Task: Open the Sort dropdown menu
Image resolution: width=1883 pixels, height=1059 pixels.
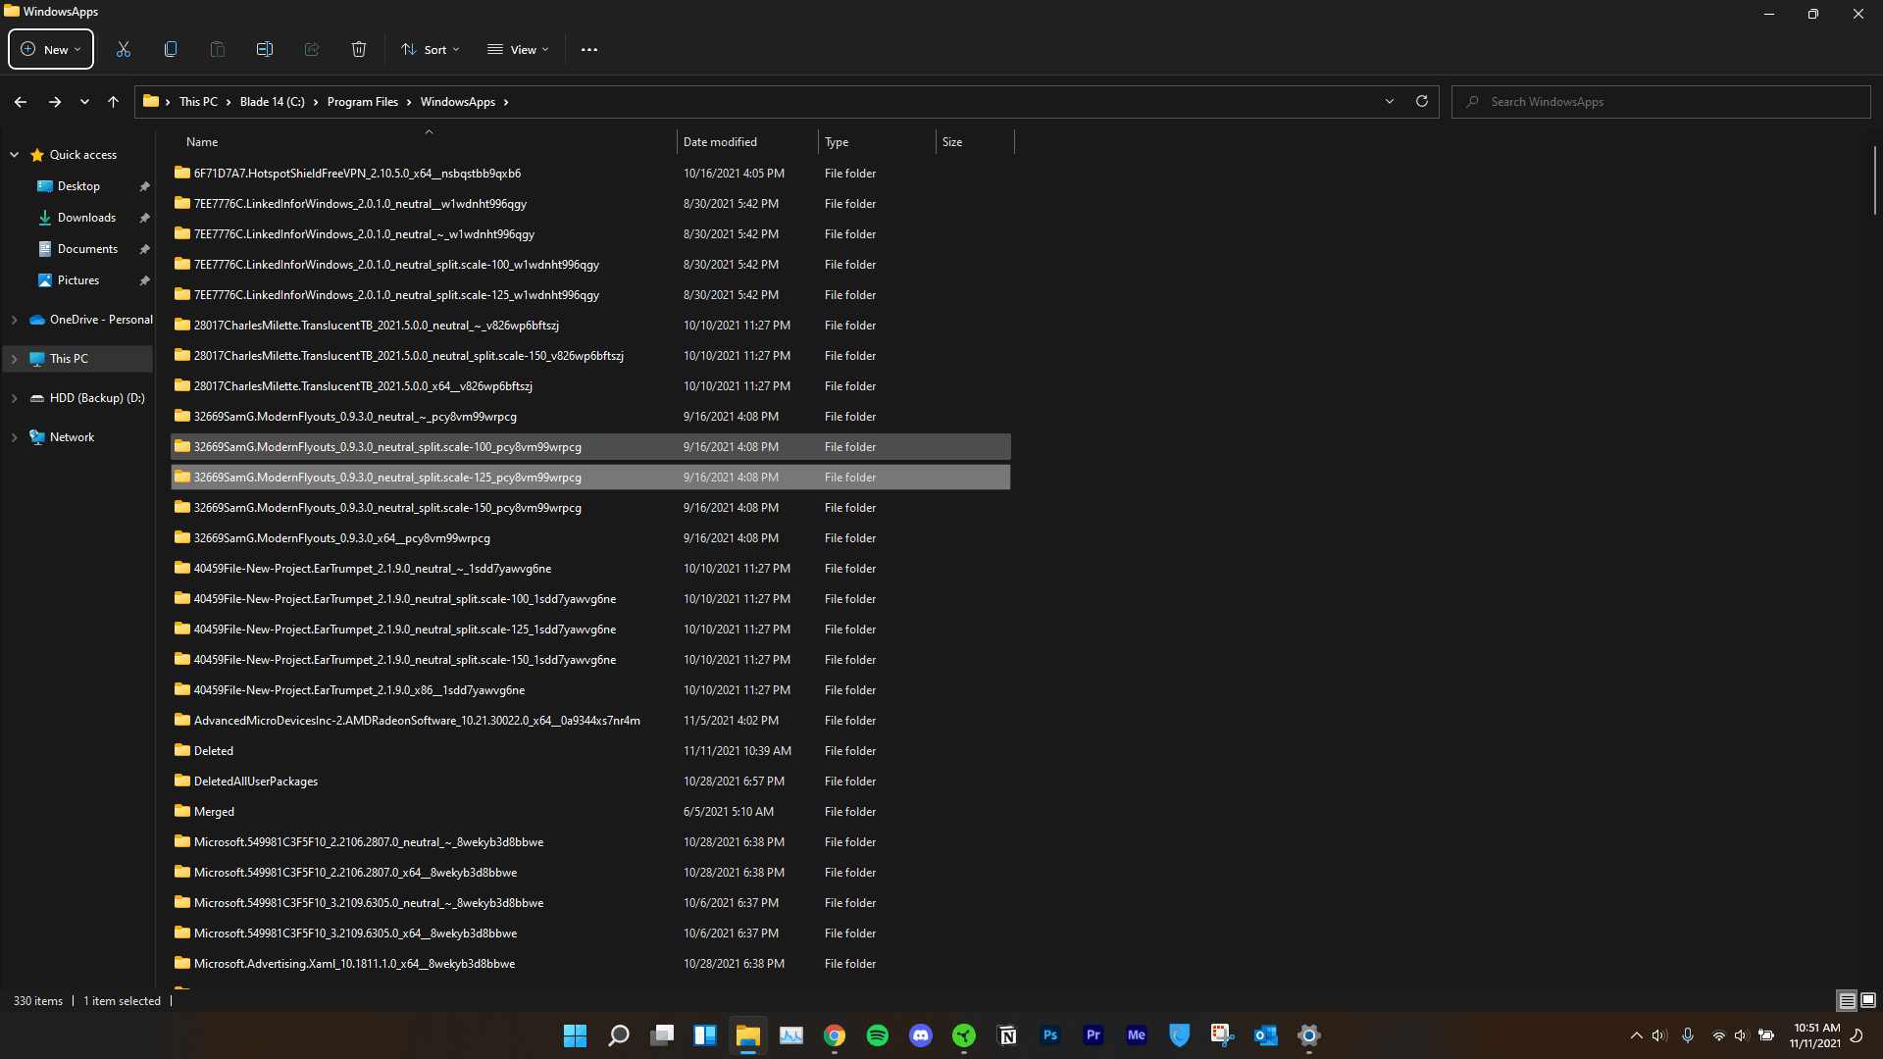Action: [x=430, y=50]
